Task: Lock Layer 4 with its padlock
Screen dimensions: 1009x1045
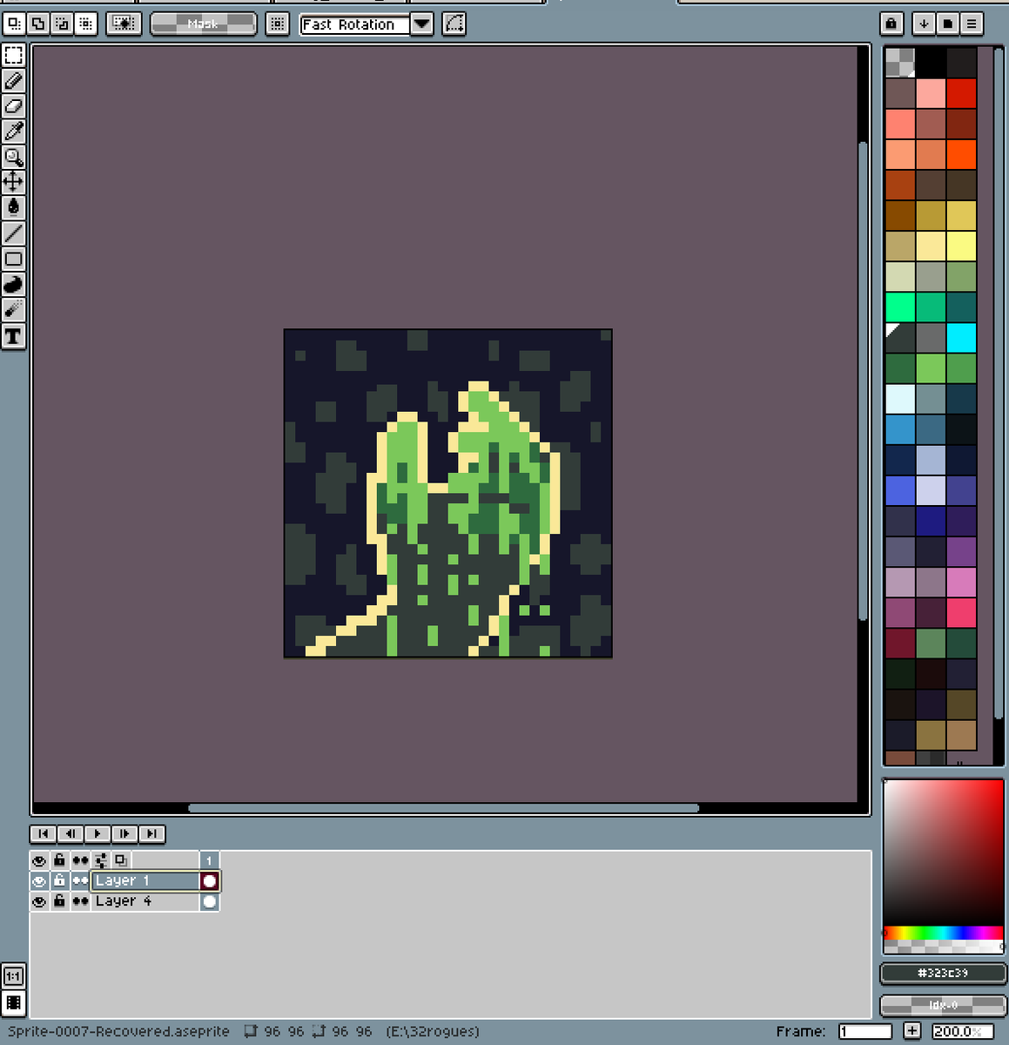Action: (x=59, y=901)
